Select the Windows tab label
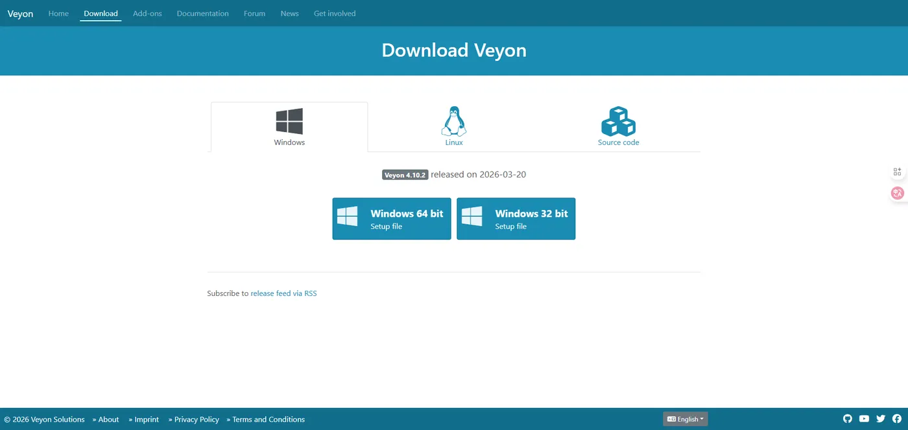This screenshot has height=430, width=908. [289, 142]
